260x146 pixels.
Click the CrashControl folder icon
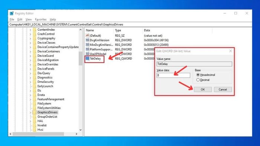(35, 34)
